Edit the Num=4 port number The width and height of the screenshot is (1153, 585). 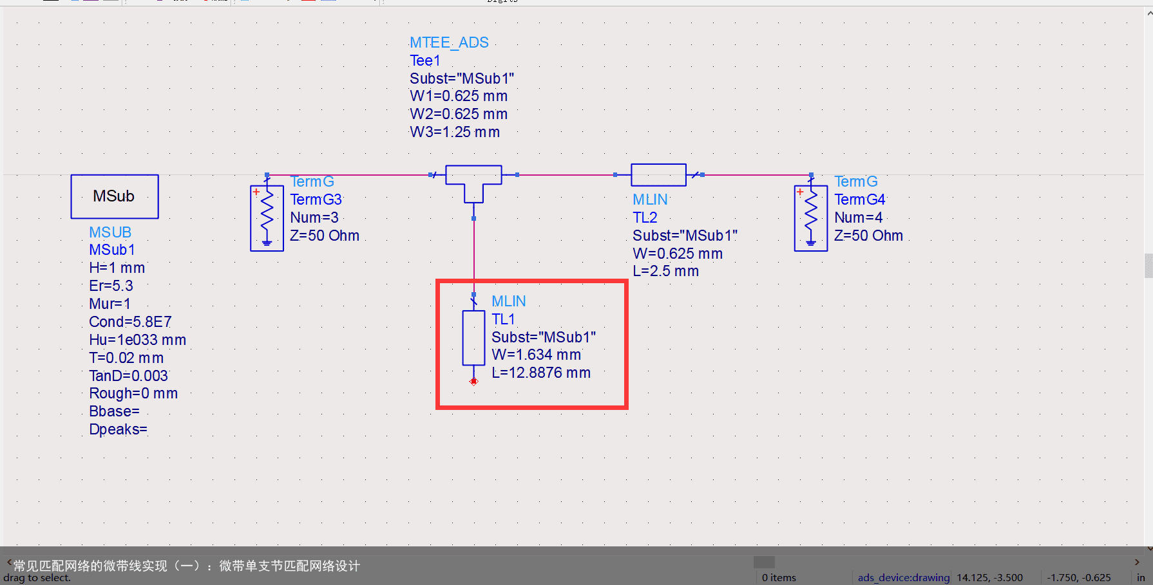pyautogui.click(x=859, y=218)
